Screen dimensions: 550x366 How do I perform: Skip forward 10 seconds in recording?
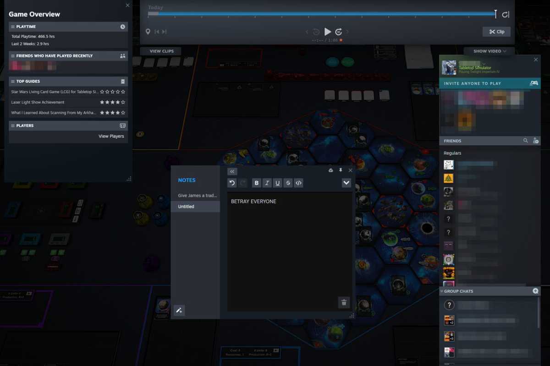pos(338,32)
